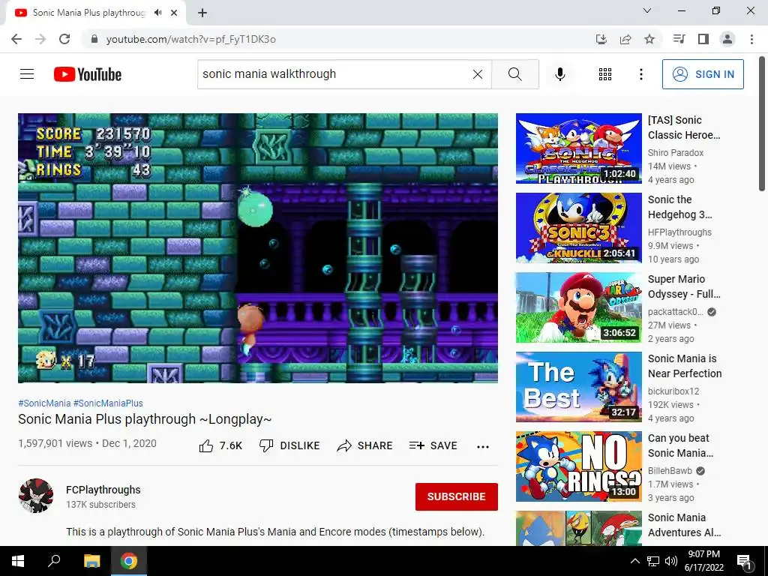This screenshot has width=768, height=576.
Task: Visit the BillehBawb channel
Action: [x=670, y=471]
